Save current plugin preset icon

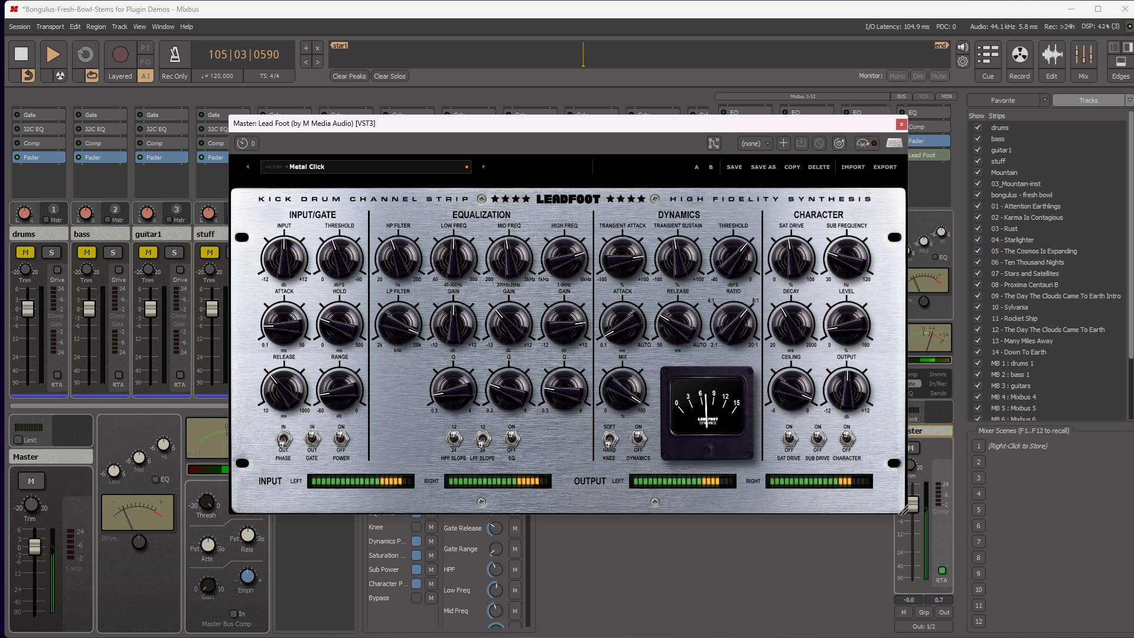coord(801,143)
